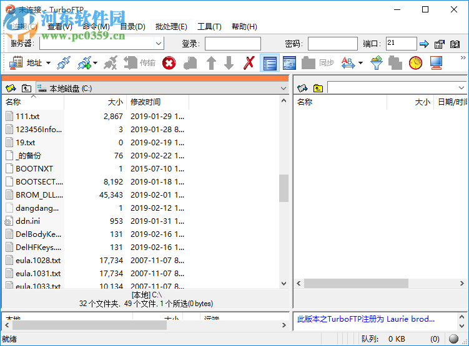The width and height of the screenshot is (469, 346).
Task: Click the Transfer (传输) button
Action: (140, 63)
